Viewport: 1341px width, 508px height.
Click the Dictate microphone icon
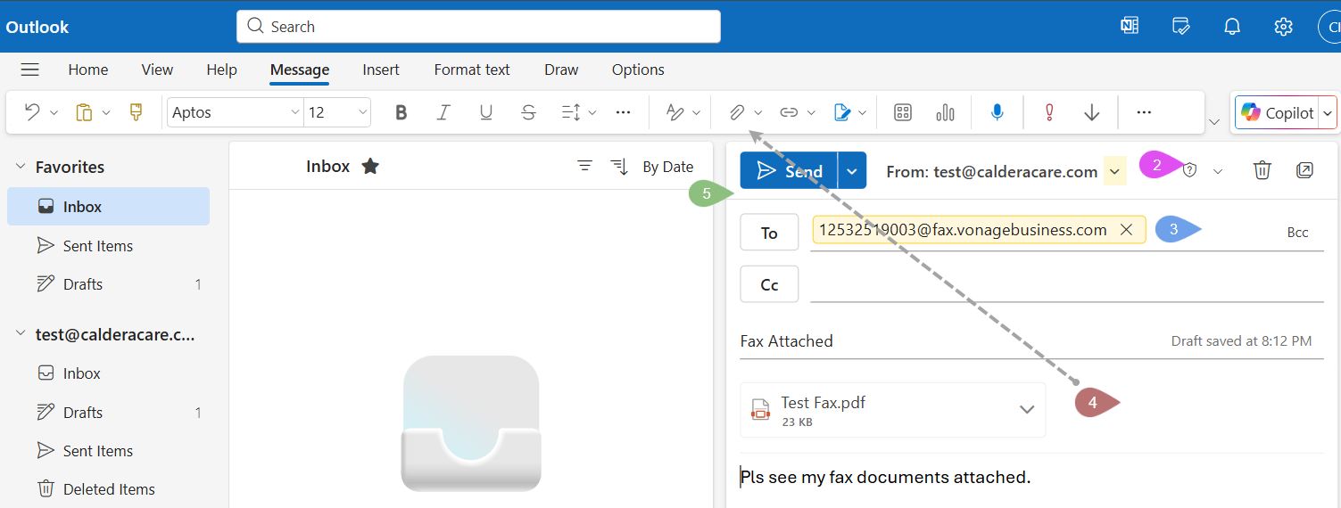pyautogui.click(x=997, y=112)
